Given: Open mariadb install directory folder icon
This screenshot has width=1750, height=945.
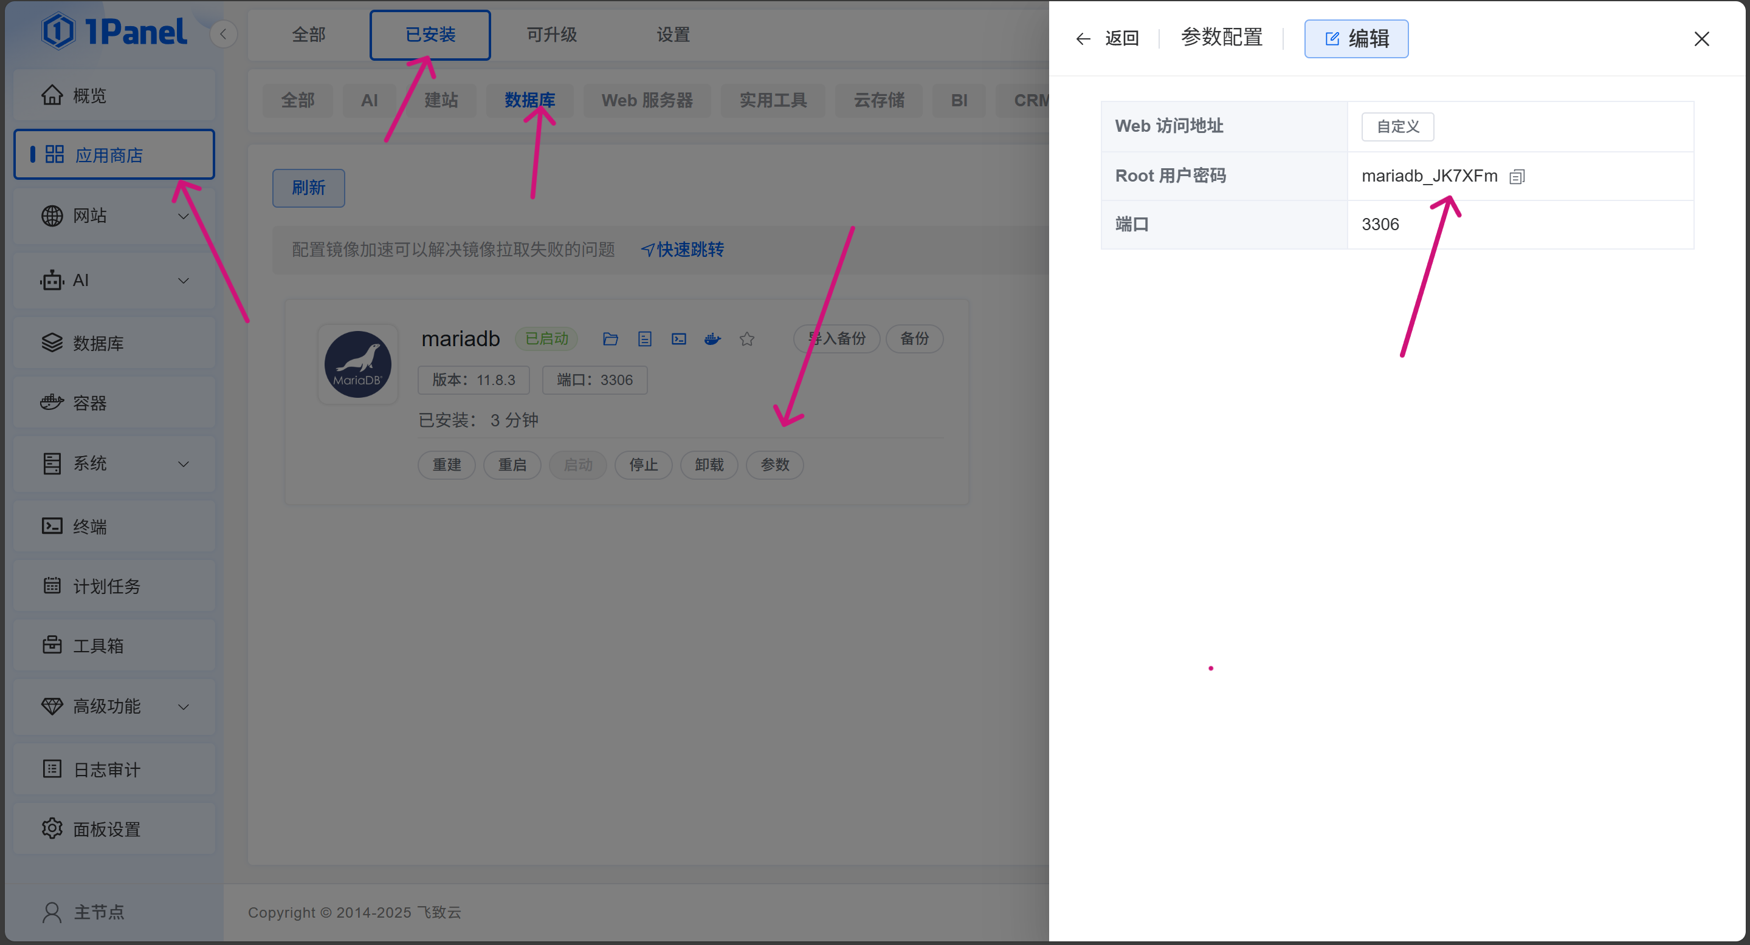Looking at the screenshot, I should point(610,339).
